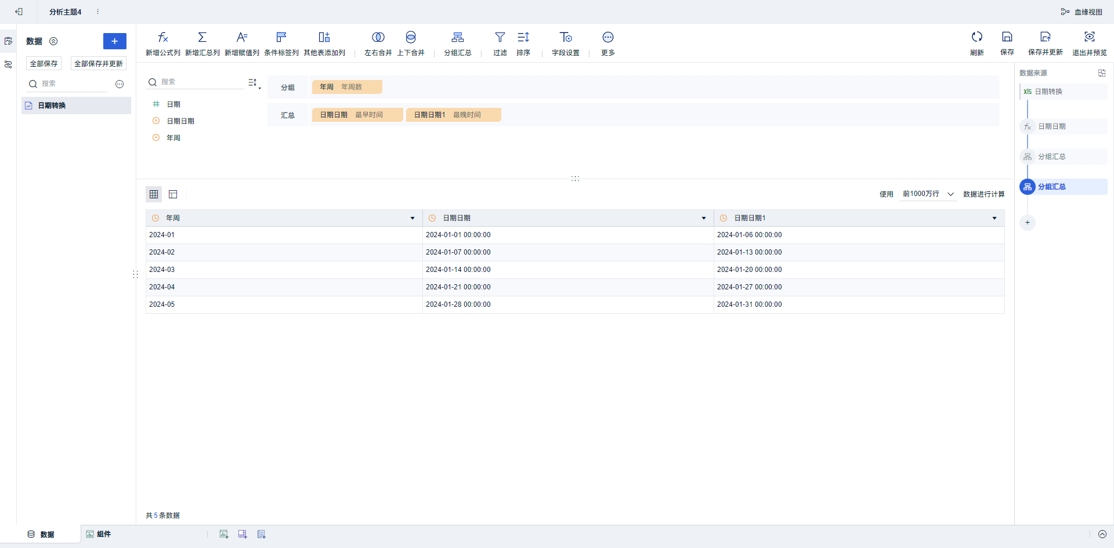1114x548 pixels.
Task: Toggle the 数据来源 panel layout icon
Action: (x=1102, y=73)
